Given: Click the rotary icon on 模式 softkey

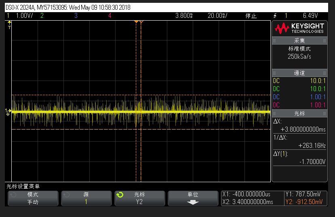Looking at the screenshot, I should (13, 195).
